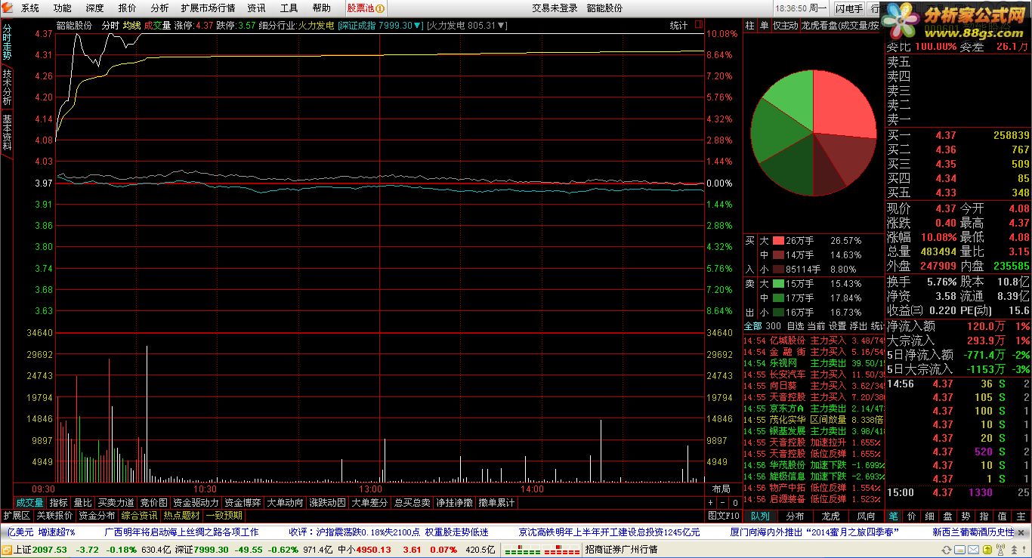Open the 热点题材 bottom tab
Image resolution: width=1032 pixels, height=558 pixels.
[x=181, y=516]
